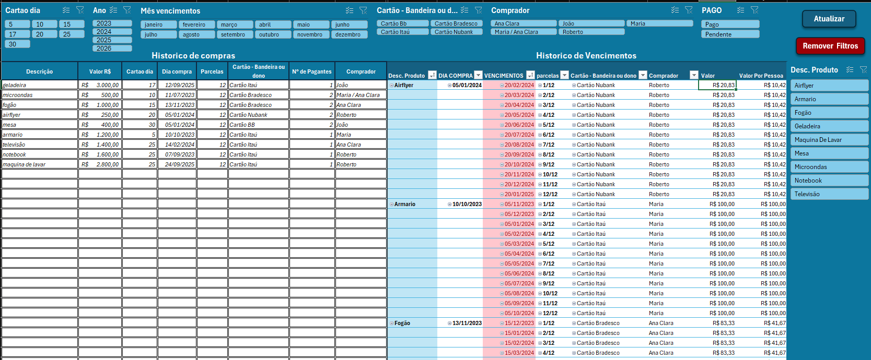Enable multi-select on Desc. Produto slicer
871x360 pixels.
click(850, 70)
